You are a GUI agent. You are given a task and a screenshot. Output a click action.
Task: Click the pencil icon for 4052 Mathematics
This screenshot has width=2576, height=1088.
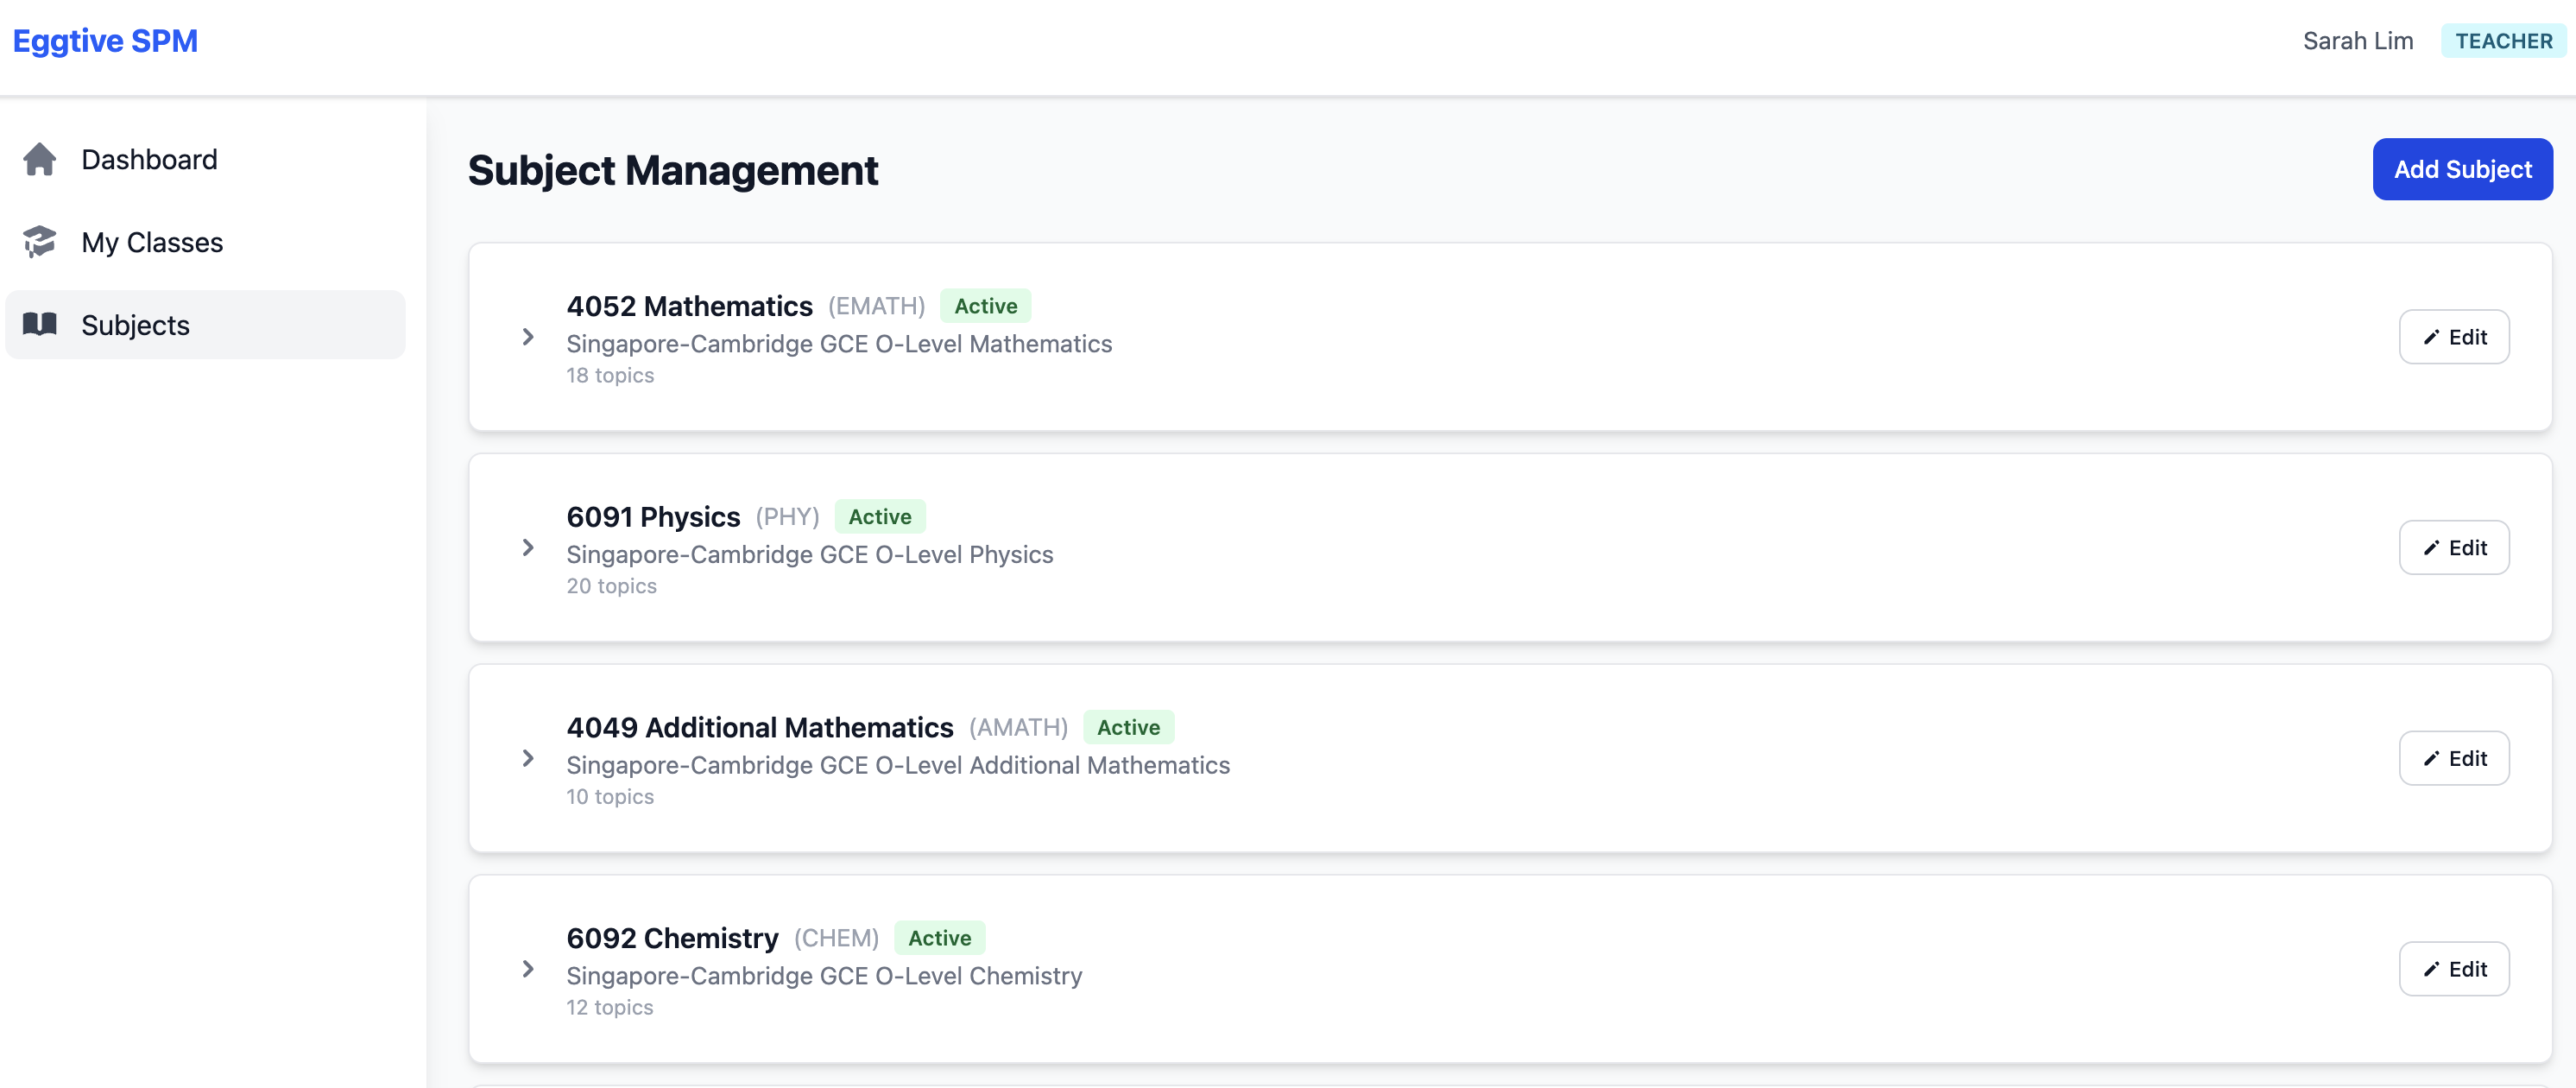(x=2431, y=337)
